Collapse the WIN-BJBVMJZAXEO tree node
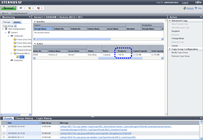The width and height of the screenshot is (203, 140). pos(3,29)
